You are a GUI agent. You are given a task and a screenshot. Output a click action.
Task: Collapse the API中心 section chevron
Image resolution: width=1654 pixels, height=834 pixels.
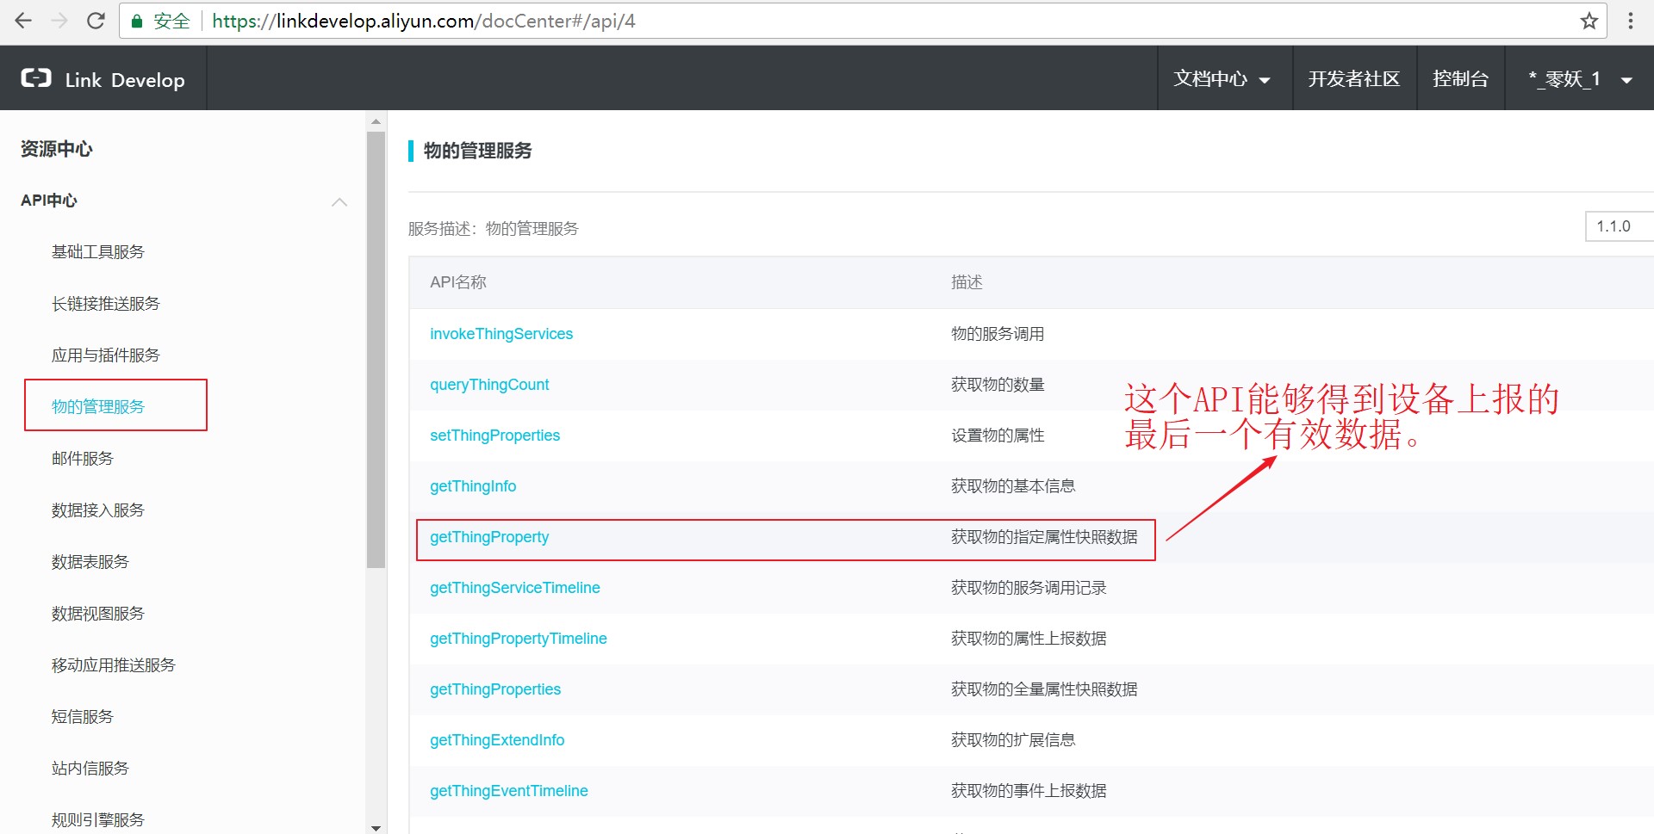point(339,201)
